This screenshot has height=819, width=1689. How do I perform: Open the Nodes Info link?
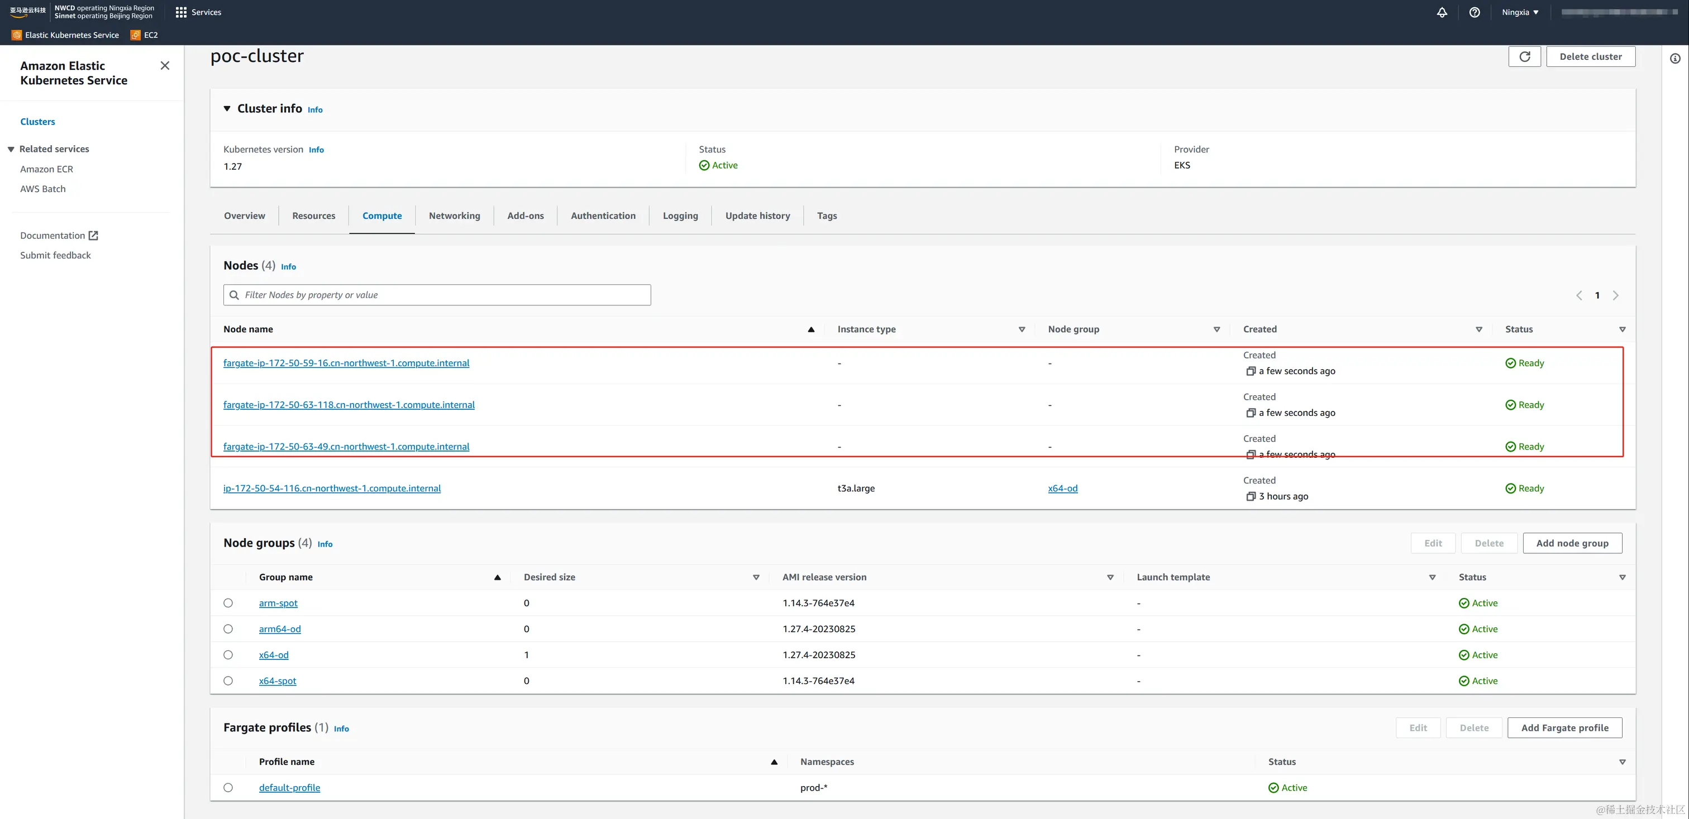point(289,267)
